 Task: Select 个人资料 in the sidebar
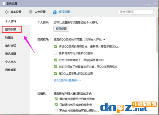click(10, 21)
